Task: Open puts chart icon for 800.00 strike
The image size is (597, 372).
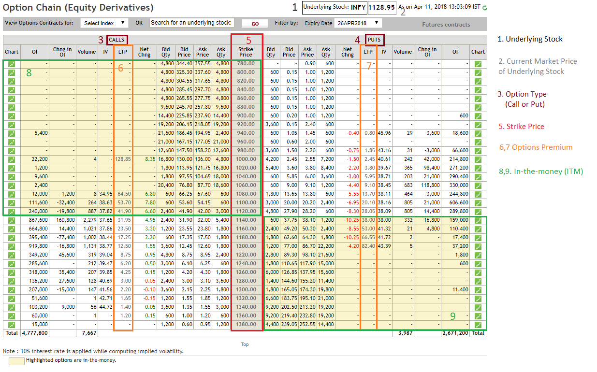Action: 478,72
